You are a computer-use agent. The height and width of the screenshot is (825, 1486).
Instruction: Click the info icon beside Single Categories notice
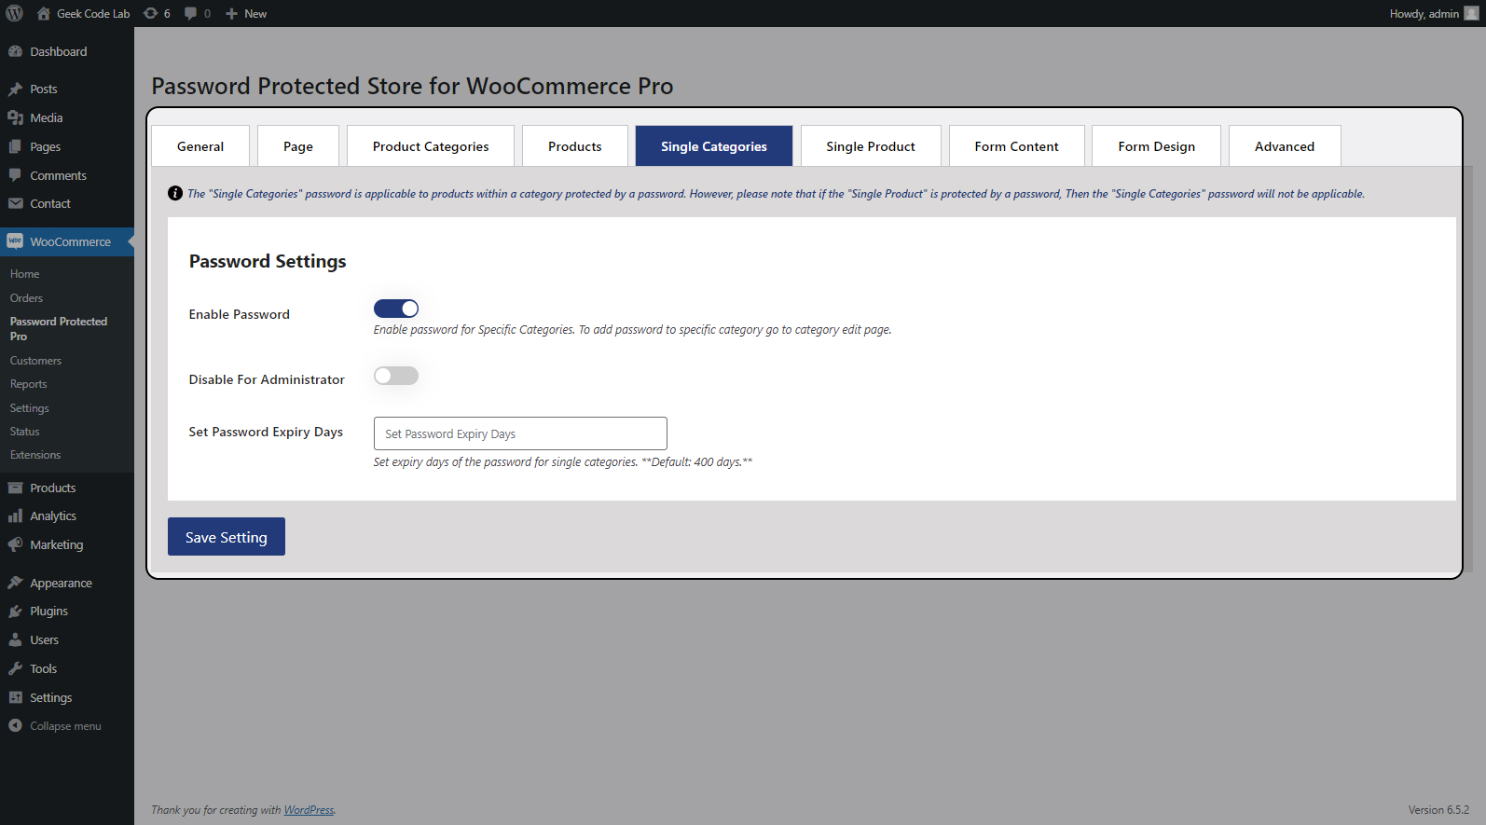[175, 193]
